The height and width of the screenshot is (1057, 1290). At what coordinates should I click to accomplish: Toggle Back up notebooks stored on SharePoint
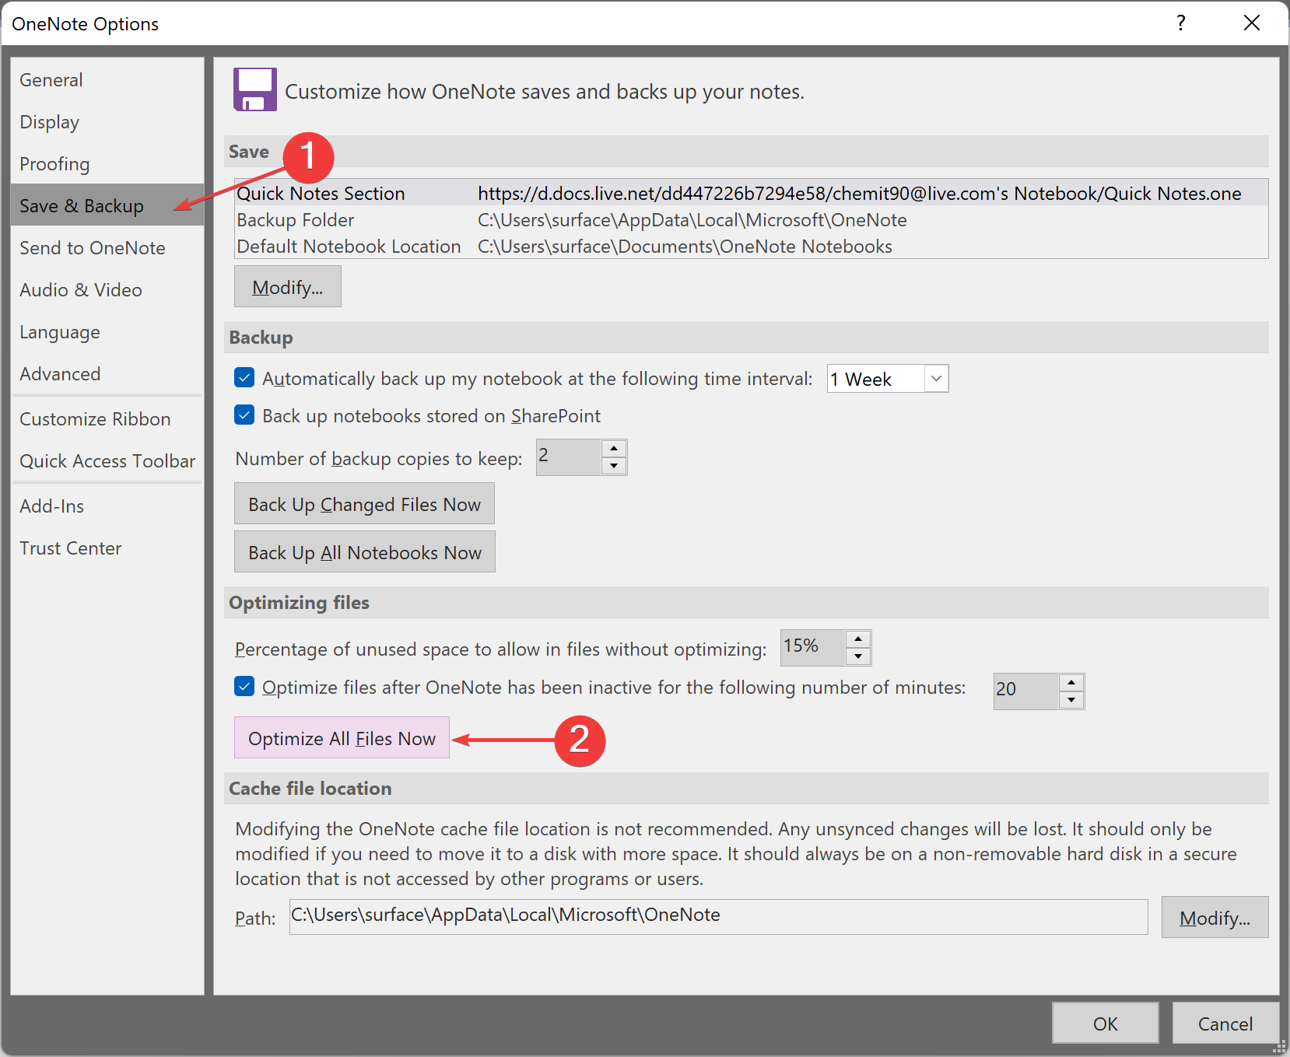pyautogui.click(x=244, y=415)
